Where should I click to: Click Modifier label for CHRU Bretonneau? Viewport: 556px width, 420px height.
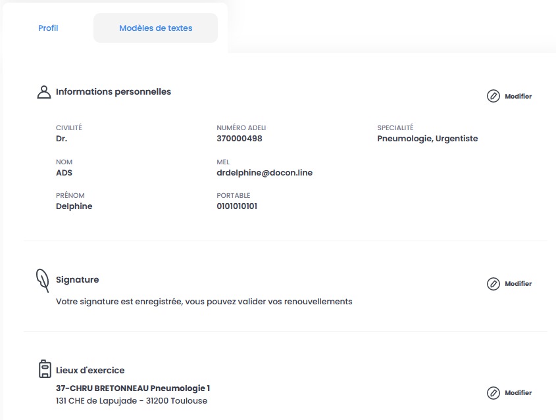518,393
